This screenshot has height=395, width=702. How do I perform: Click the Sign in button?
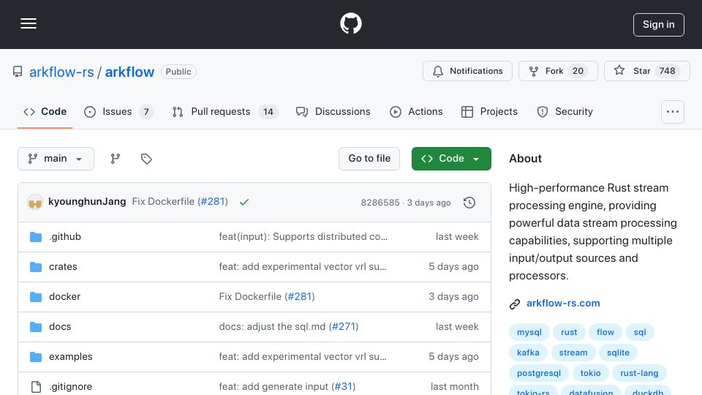(659, 25)
